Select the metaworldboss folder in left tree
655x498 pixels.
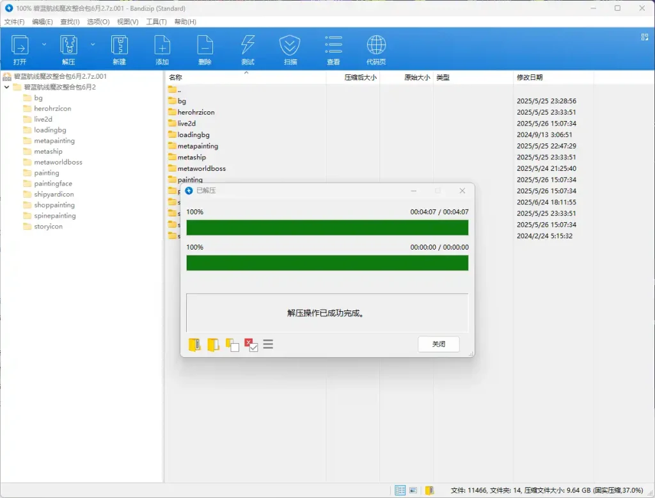pyautogui.click(x=58, y=162)
